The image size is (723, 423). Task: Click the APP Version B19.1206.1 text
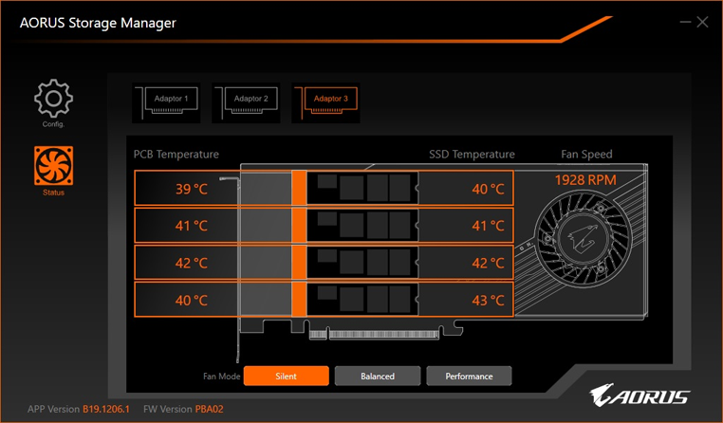click(x=106, y=409)
